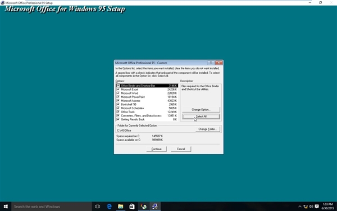Click the description text about Office Binder
This screenshot has height=211, width=337.
[200, 88]
